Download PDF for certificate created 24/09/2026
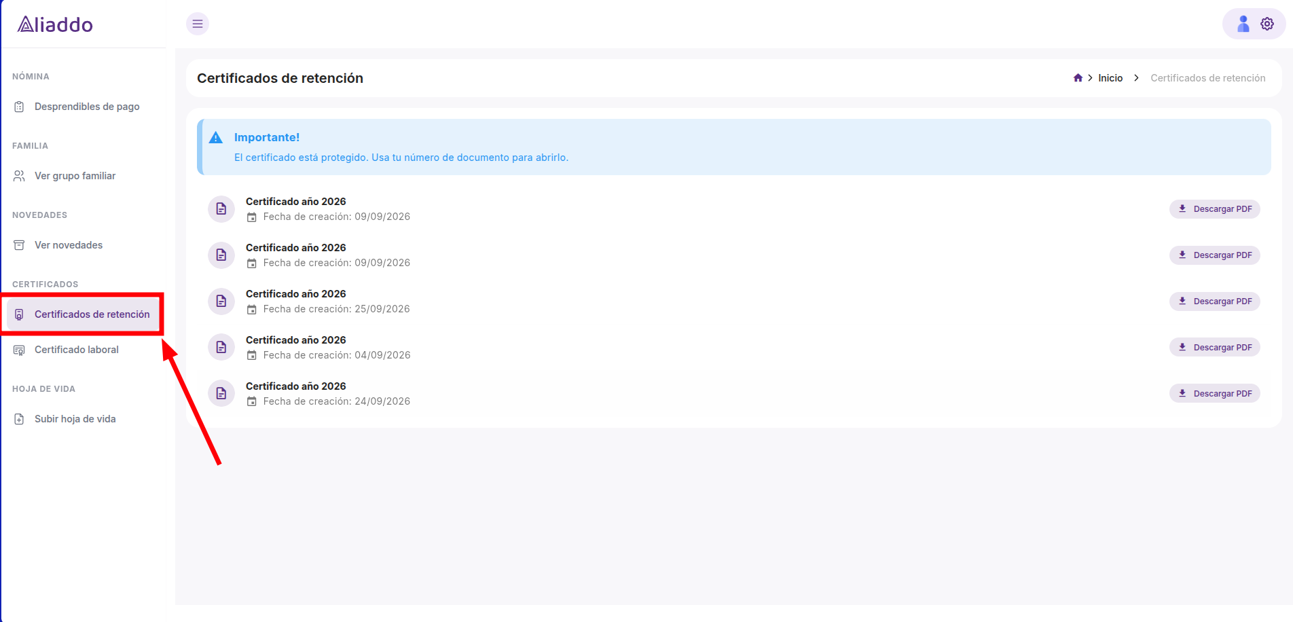1293x622 pixels. tap(1214, 394)
